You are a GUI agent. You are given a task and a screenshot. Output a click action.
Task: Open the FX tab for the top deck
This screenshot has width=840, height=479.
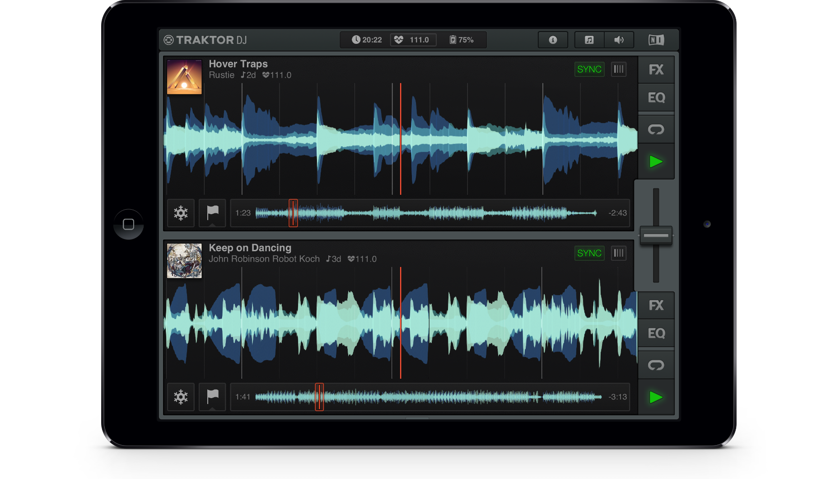point(656,70)
